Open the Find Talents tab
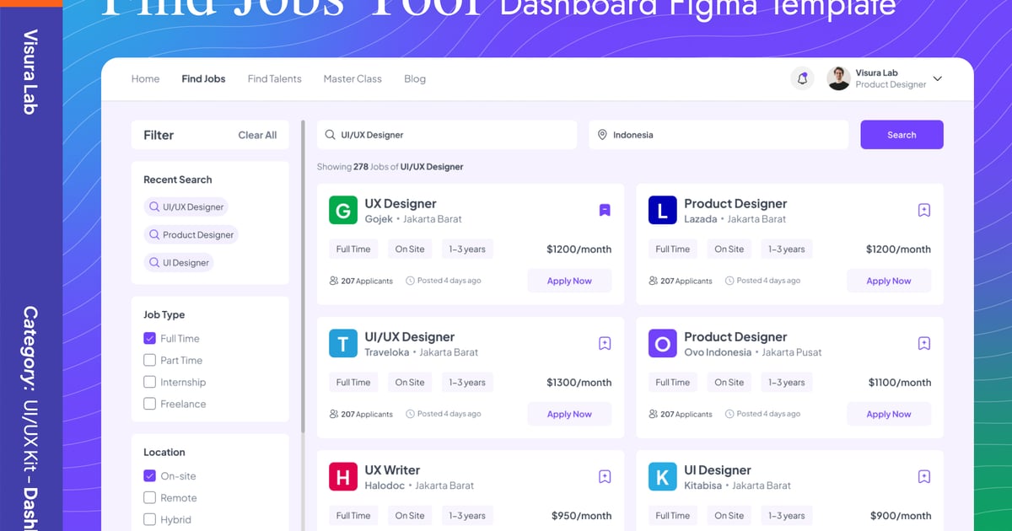 coord(274,79)
